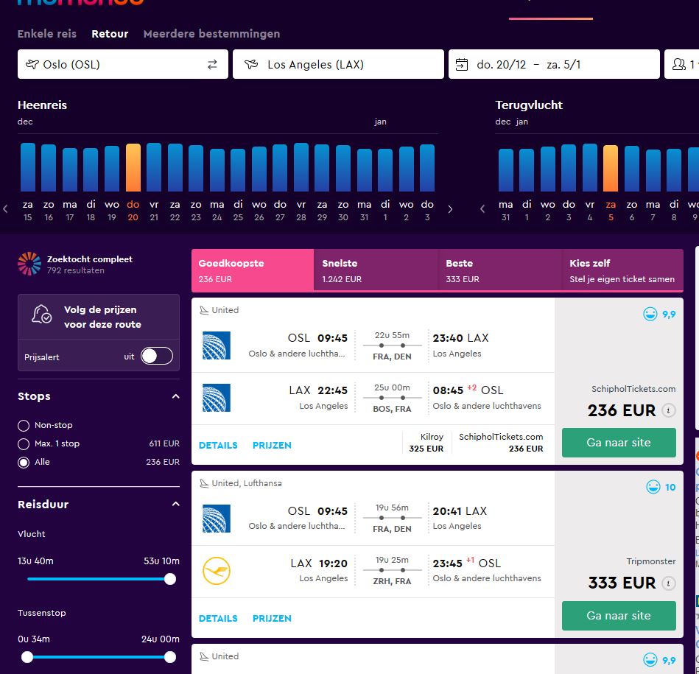Viewport: 699px width, 674px height.
Task: Open the calendar icon in date field
Action: click(x=461, y=65)
